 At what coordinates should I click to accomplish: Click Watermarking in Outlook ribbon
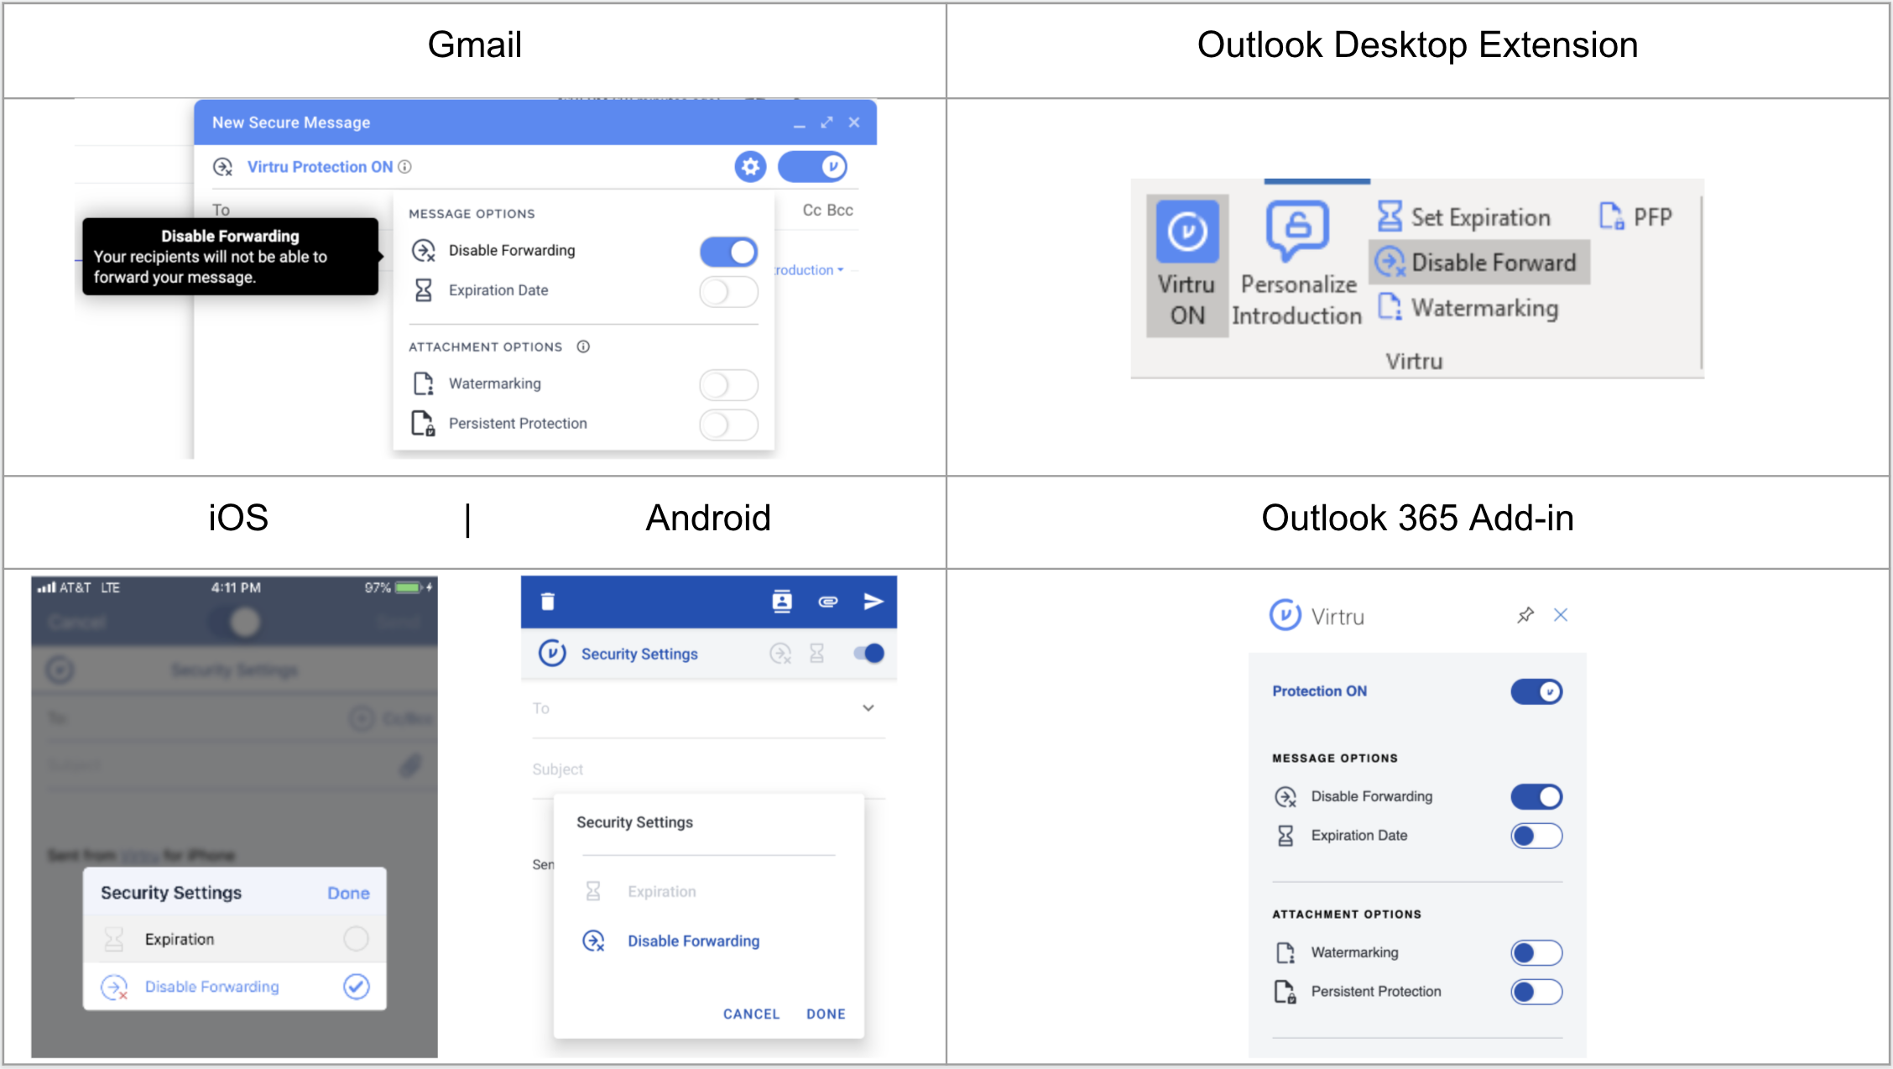coord(1468,308)
